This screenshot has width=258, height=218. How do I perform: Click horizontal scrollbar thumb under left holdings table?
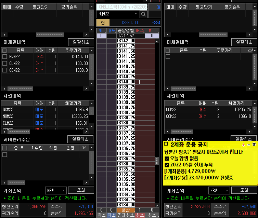[50, 35]
